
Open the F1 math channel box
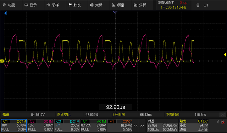tap(120, 126)
